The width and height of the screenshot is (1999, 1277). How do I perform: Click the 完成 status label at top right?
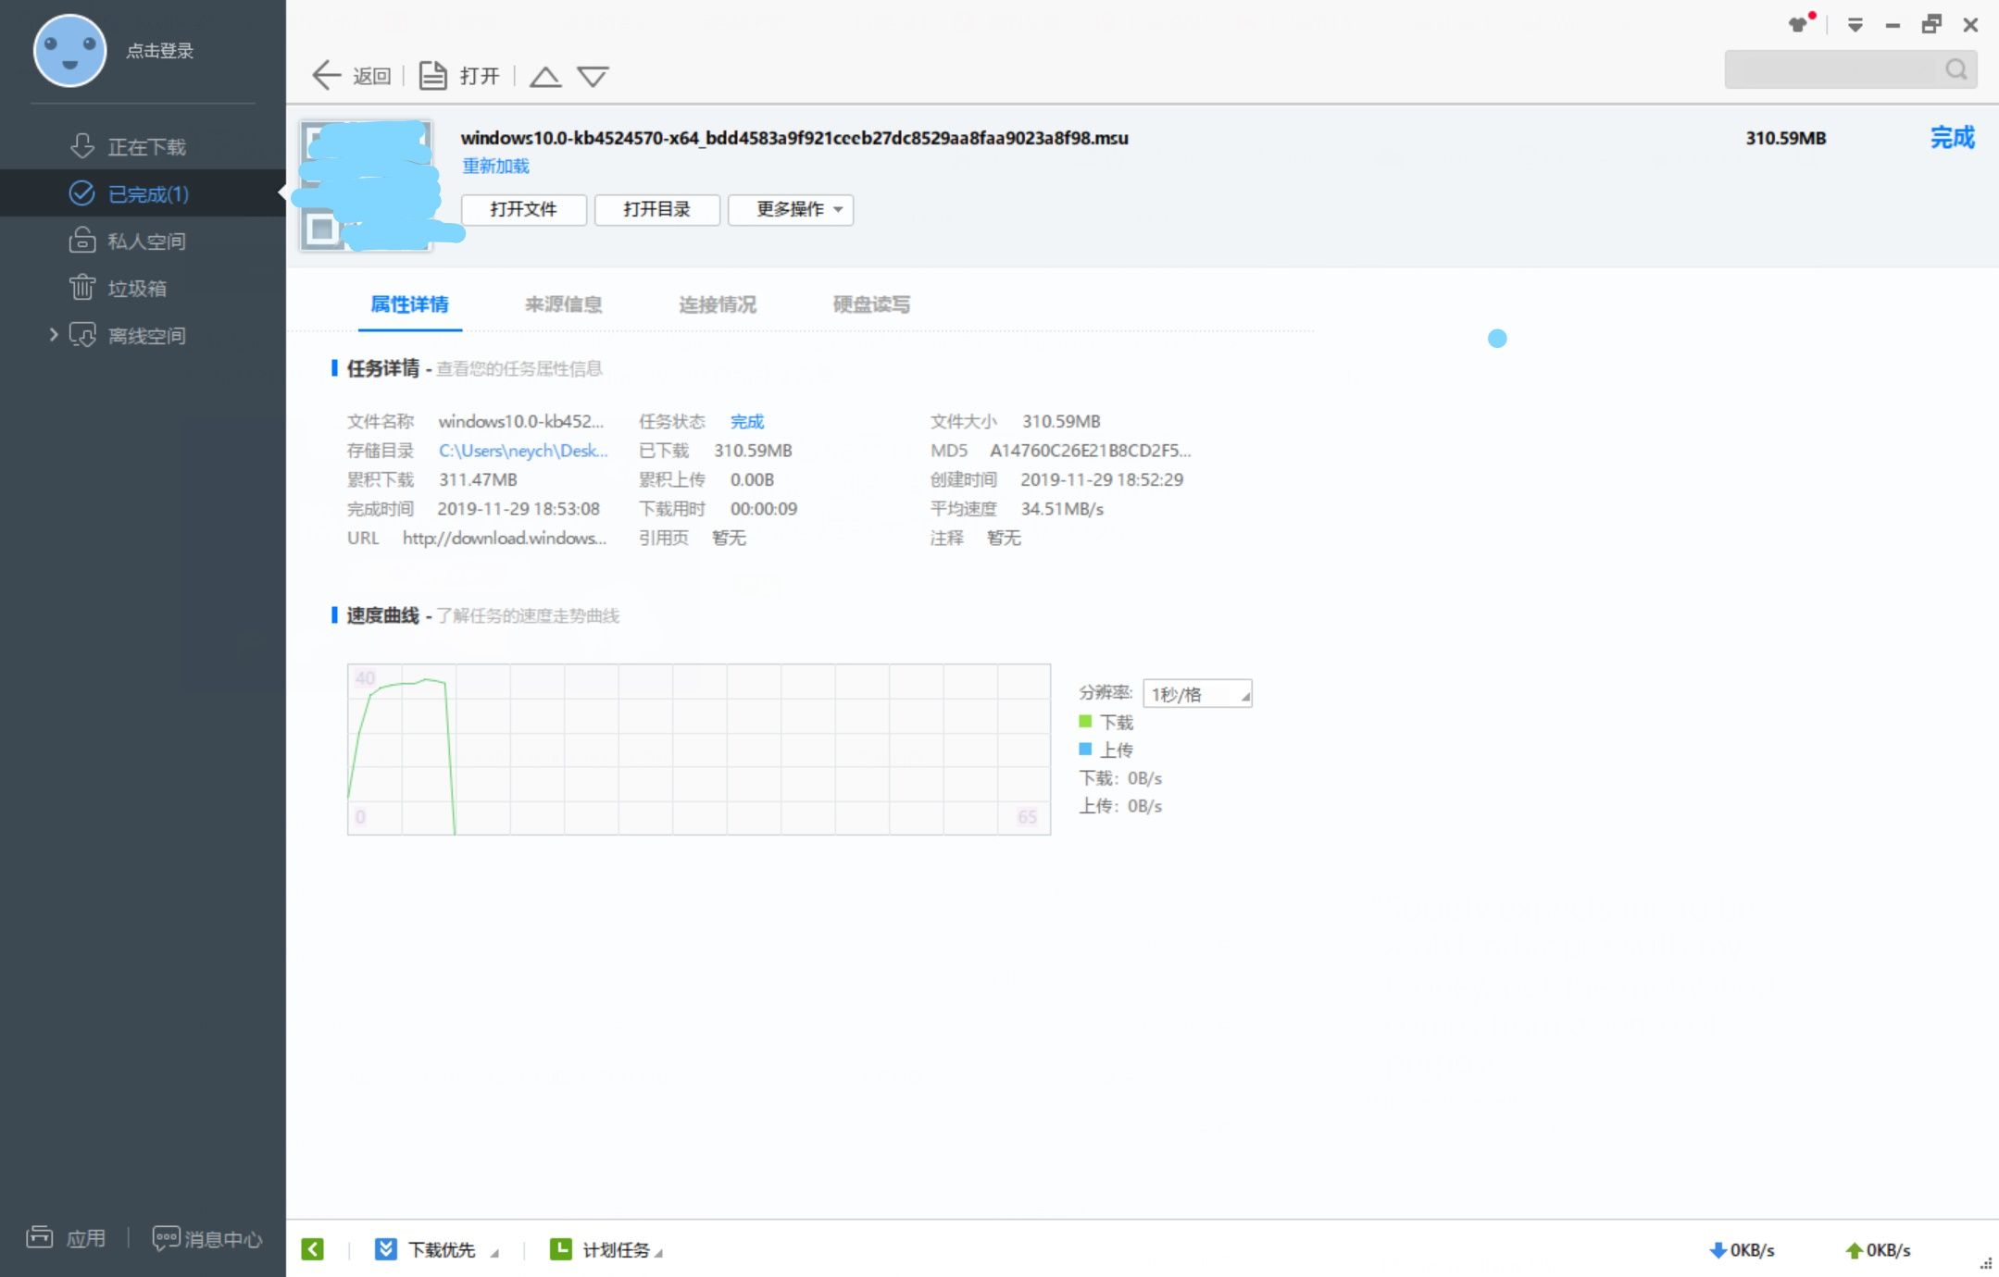[1952, 138]
